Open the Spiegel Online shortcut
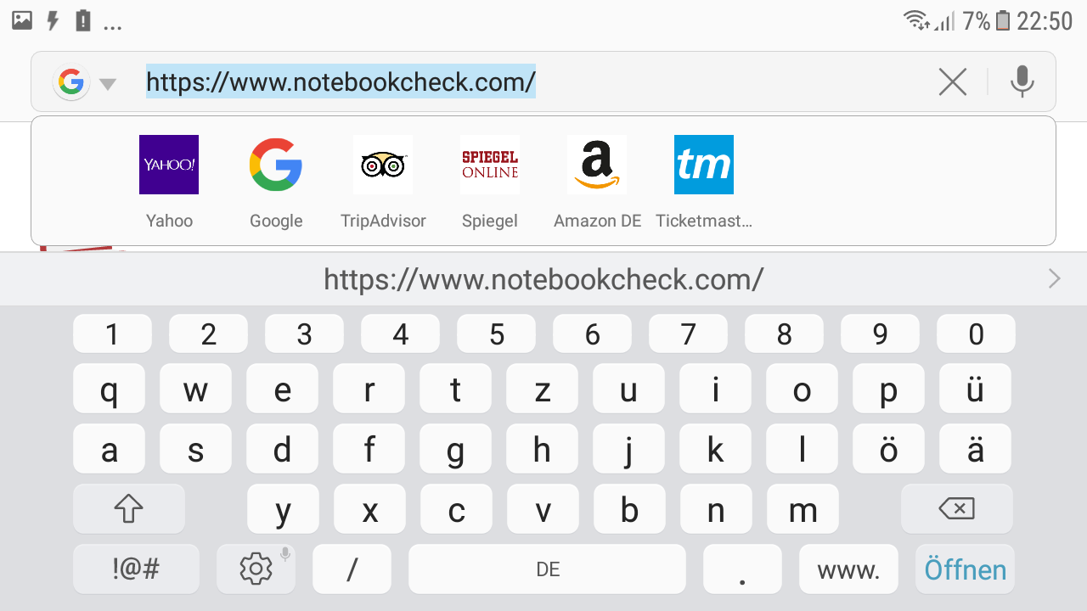Viewport: 1087px width, 611px height. (490, 165)
